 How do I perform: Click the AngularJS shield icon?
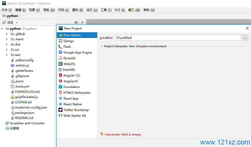[60, 81]
